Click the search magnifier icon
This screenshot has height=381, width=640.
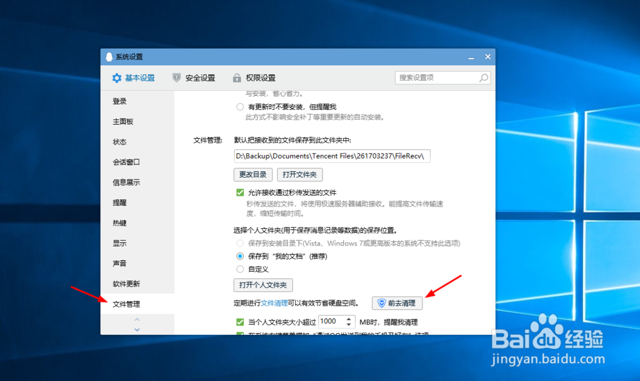[x=484, y=78]
